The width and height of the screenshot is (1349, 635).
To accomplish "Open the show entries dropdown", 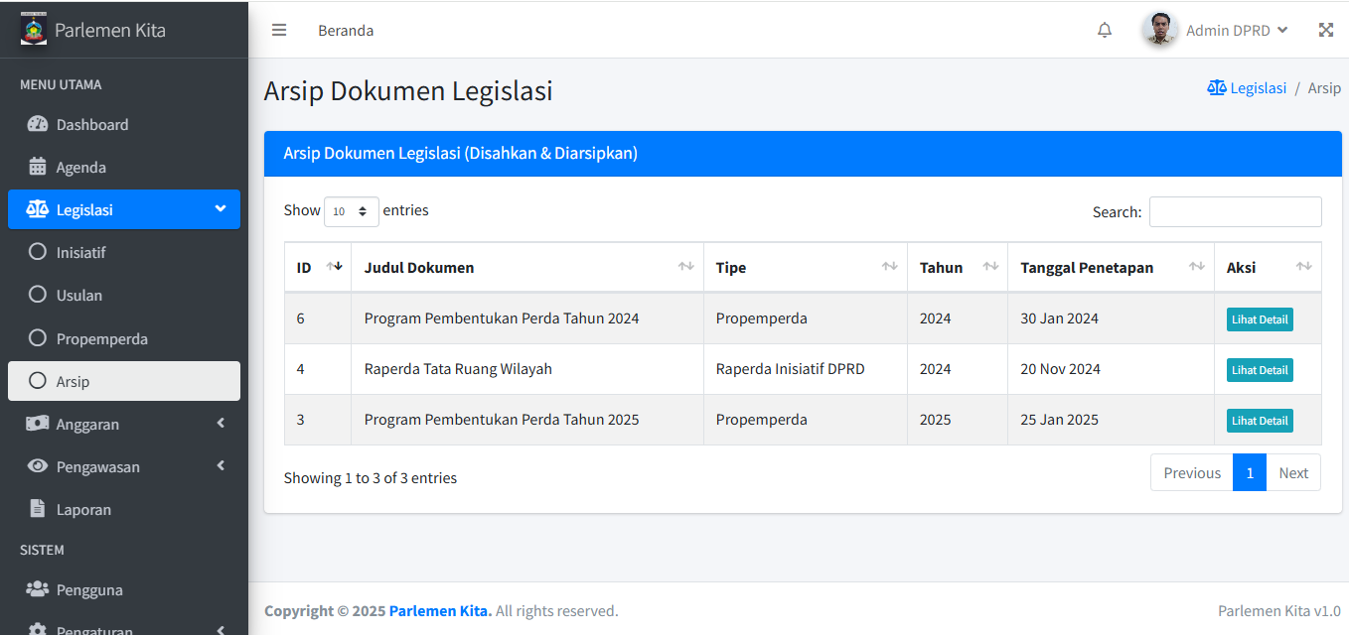I will pos(351,211).
